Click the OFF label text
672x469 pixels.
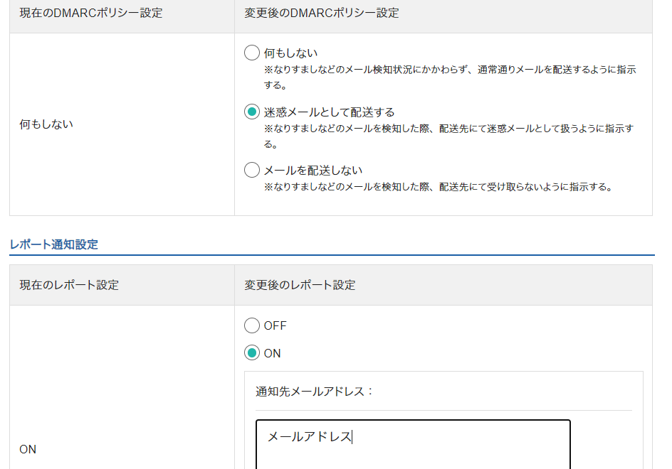click(x=275, y=326)
